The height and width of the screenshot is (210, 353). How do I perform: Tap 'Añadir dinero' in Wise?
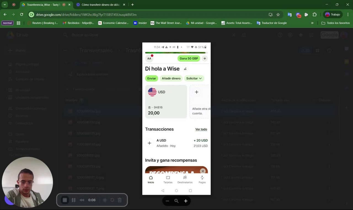tap(171, 78)
